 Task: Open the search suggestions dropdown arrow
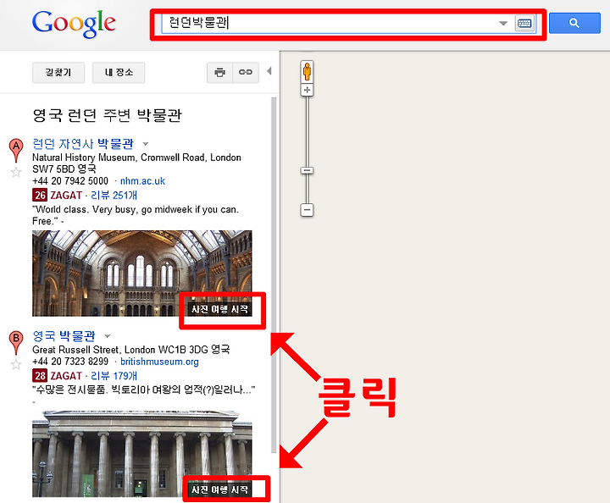(503, 24)
